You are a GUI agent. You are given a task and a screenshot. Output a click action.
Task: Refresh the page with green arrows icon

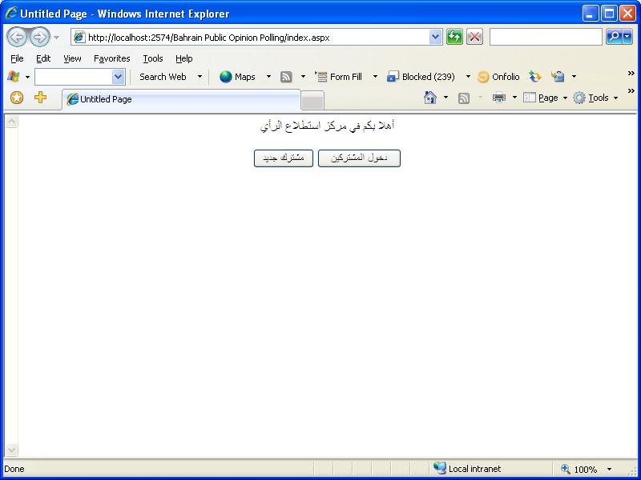coord(454,37)
